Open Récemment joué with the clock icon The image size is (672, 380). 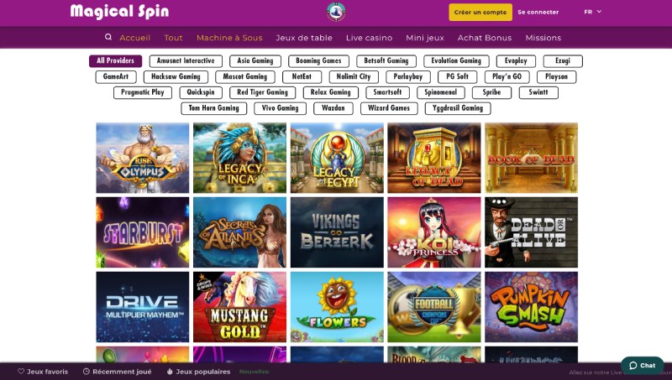pos(117,372)
